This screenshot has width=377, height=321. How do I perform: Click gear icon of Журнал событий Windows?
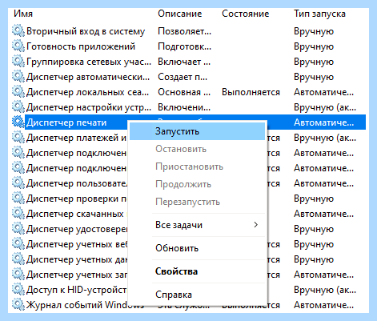[18, 305]
